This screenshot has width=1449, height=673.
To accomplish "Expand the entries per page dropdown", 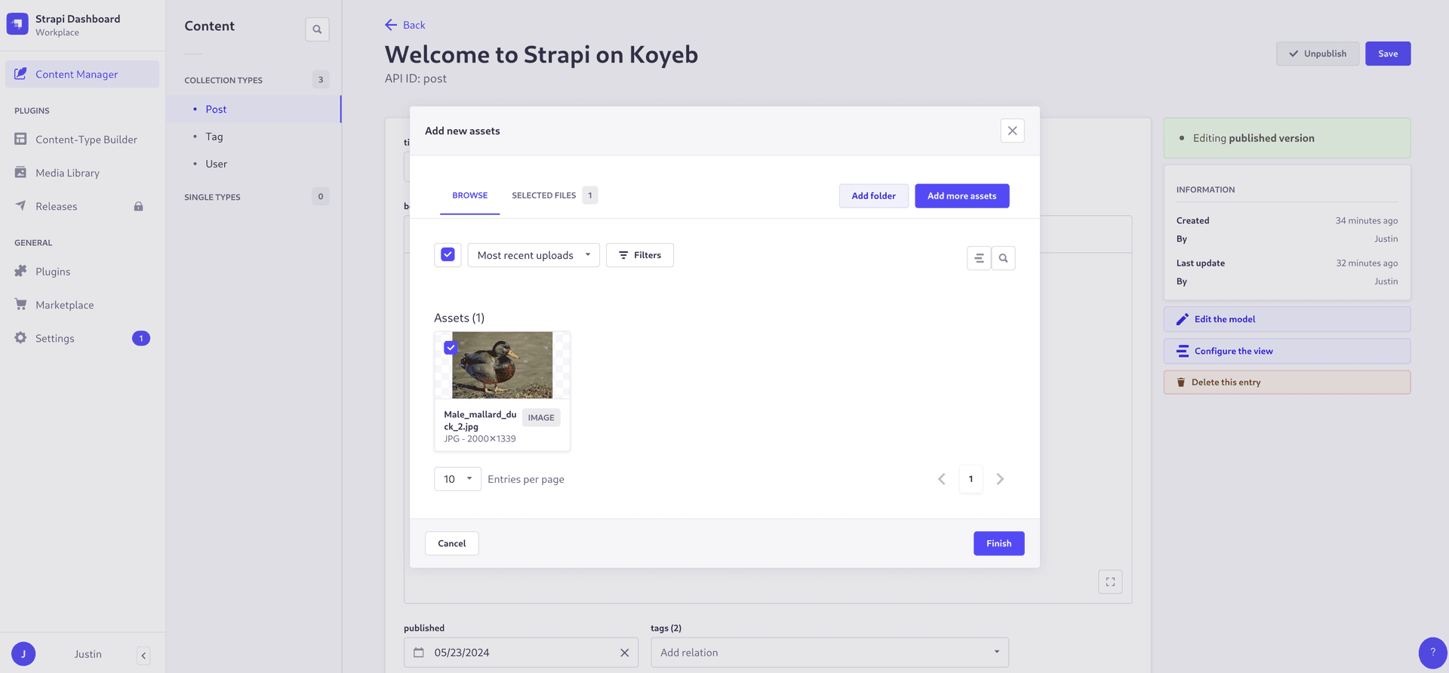I will pyautogui.click(x=457, y=479).
